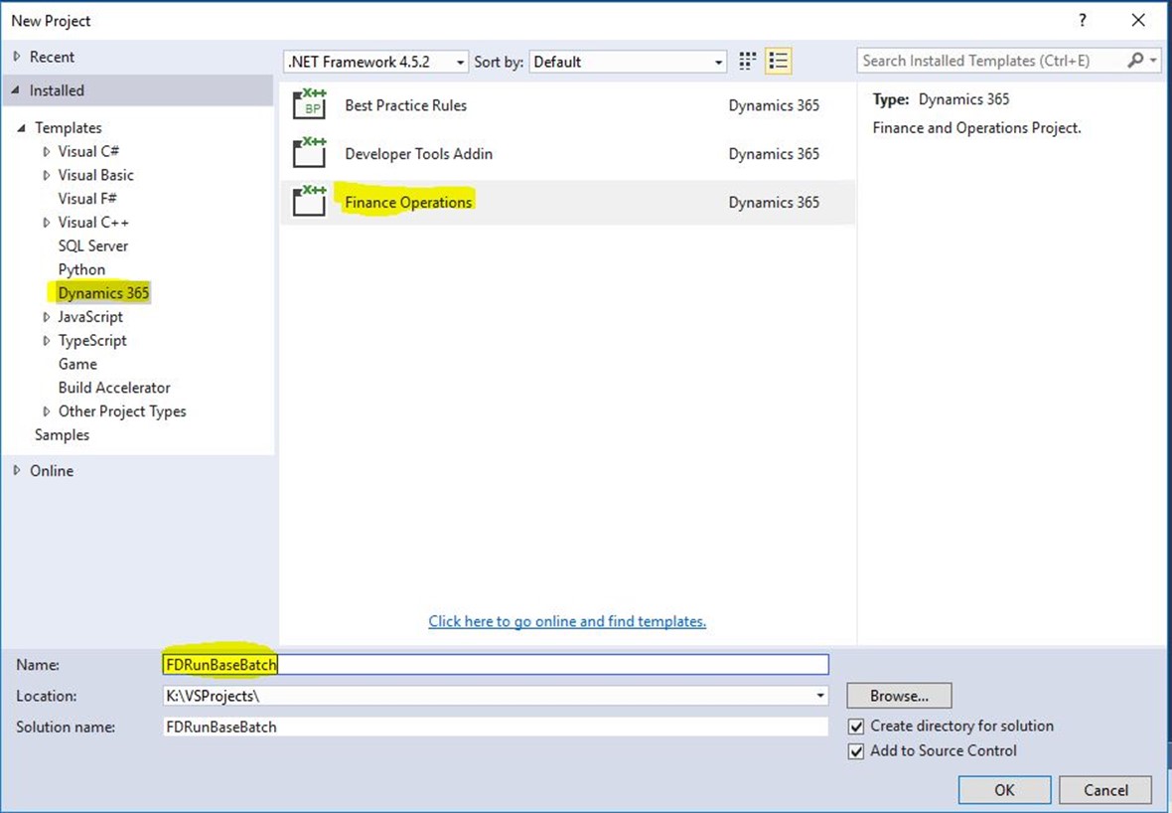Screen dimensions: 1172x813
Task: Select the Visual C# tree label
Action: point(88,151)
